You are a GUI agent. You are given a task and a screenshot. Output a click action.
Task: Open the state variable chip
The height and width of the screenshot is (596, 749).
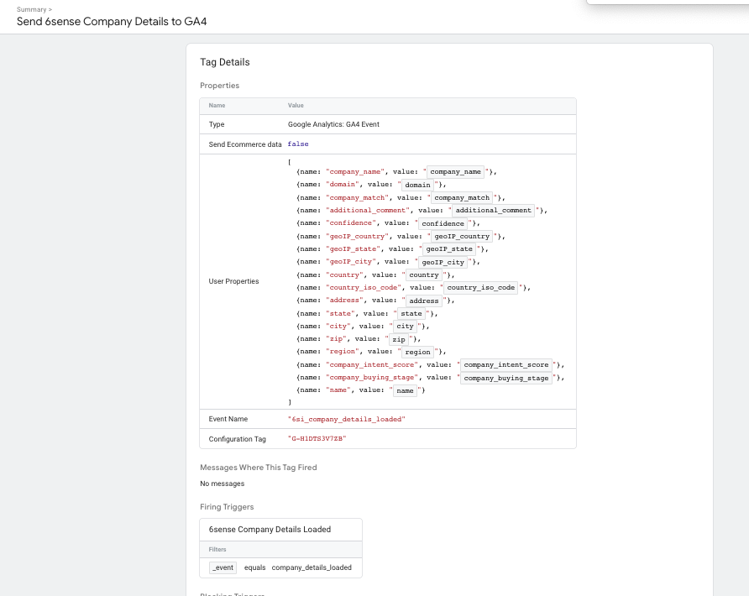point(411,314)
